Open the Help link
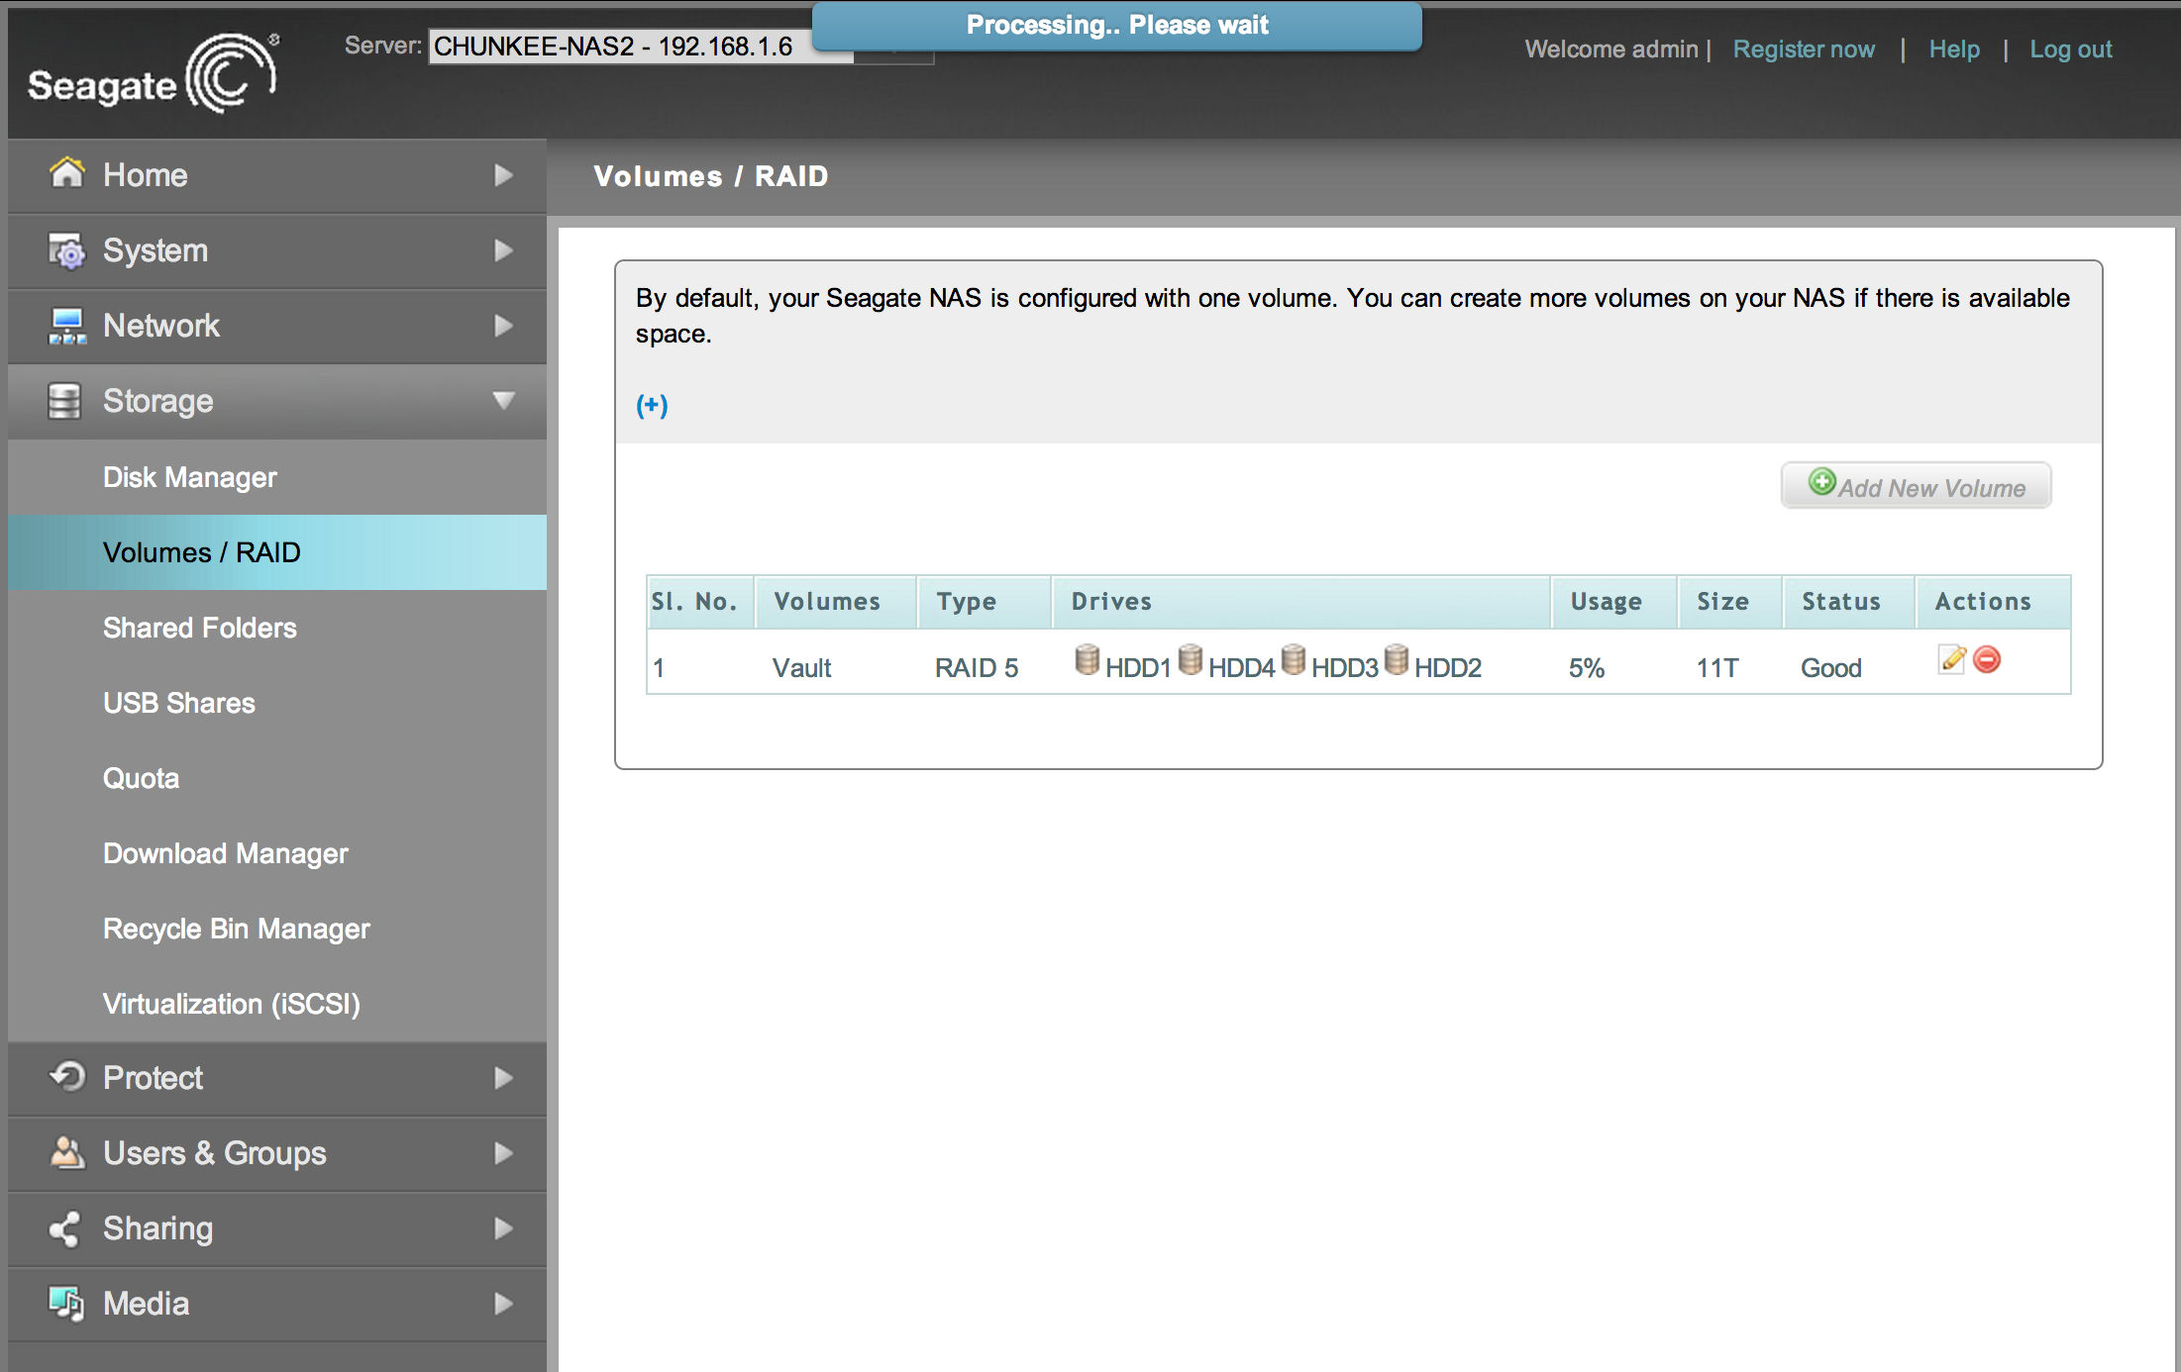Image resolution: width=2181 pixels, height=1372 pixels. 1954,49
